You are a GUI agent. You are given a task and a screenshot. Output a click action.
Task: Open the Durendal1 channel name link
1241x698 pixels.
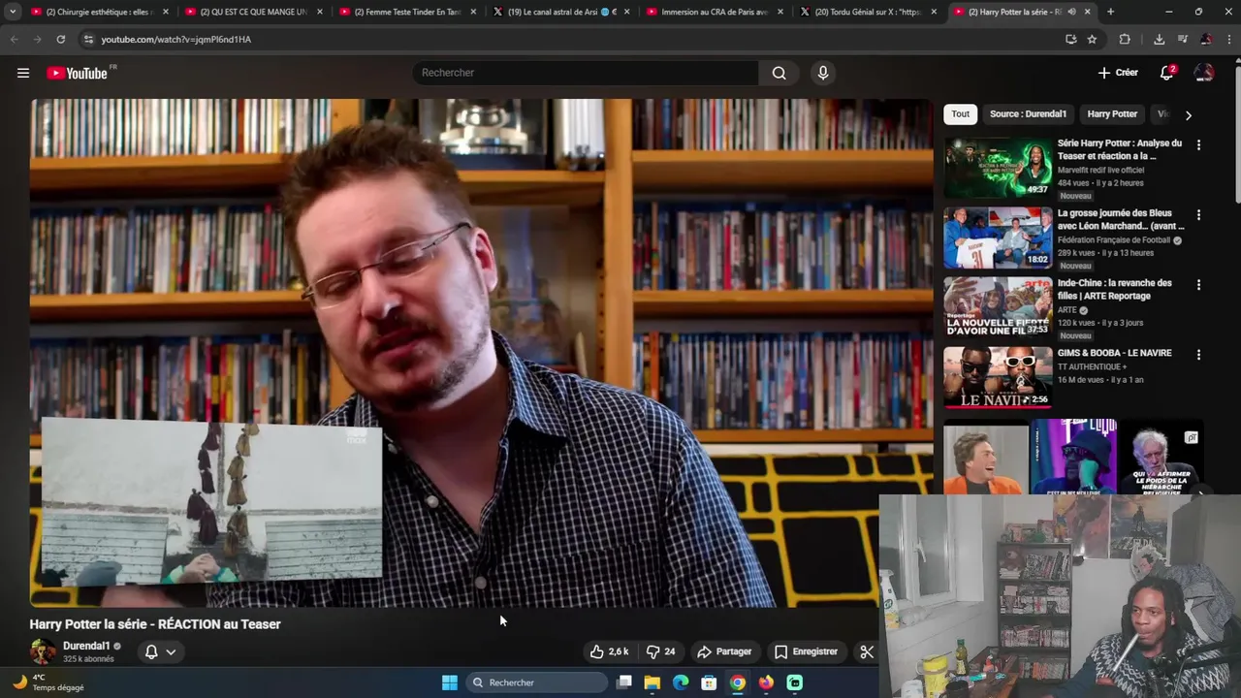(x=86, y=646)
